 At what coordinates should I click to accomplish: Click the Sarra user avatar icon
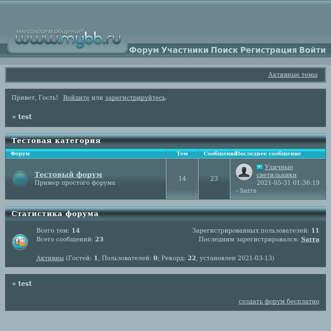click(x=244, y=172)
